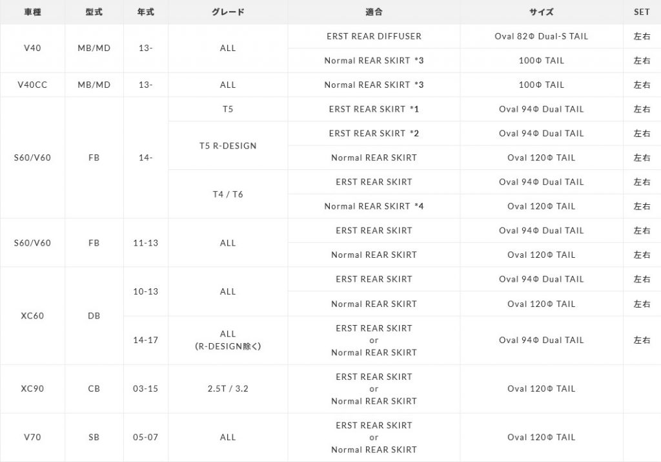661x462 pixels.
Task: Select the ERST REAR DIFFUSER cell
Action: coord(374,36)
